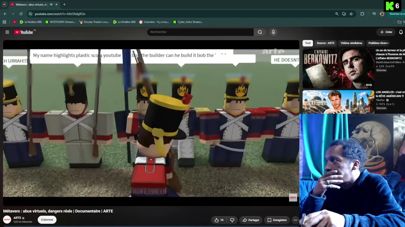Open the 'MYSTICGRIS Stream...' bookmark
Image resolution: width=405 pixels, height=227 pixels.
tap(60, 22)
